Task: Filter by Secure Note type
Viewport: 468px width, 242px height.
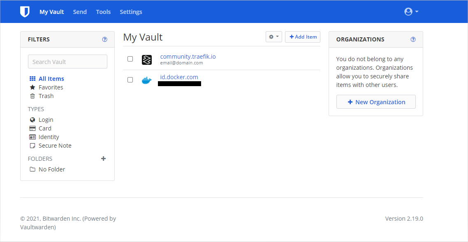Action: pyautogui.click(x=50, y=146)
